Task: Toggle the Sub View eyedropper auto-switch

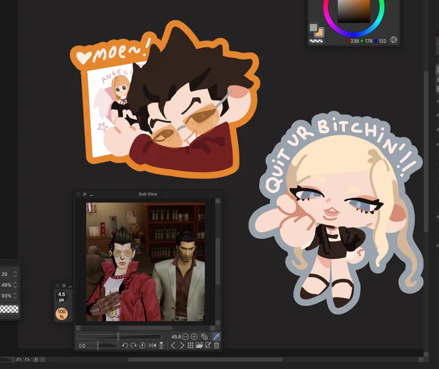Action: coord(216,337)
